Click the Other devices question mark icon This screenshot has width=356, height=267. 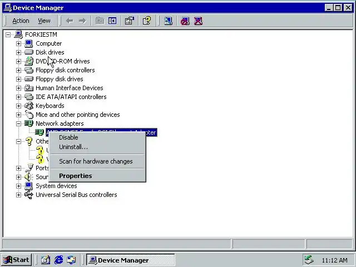pyautogui.click(x=29, y=141)
